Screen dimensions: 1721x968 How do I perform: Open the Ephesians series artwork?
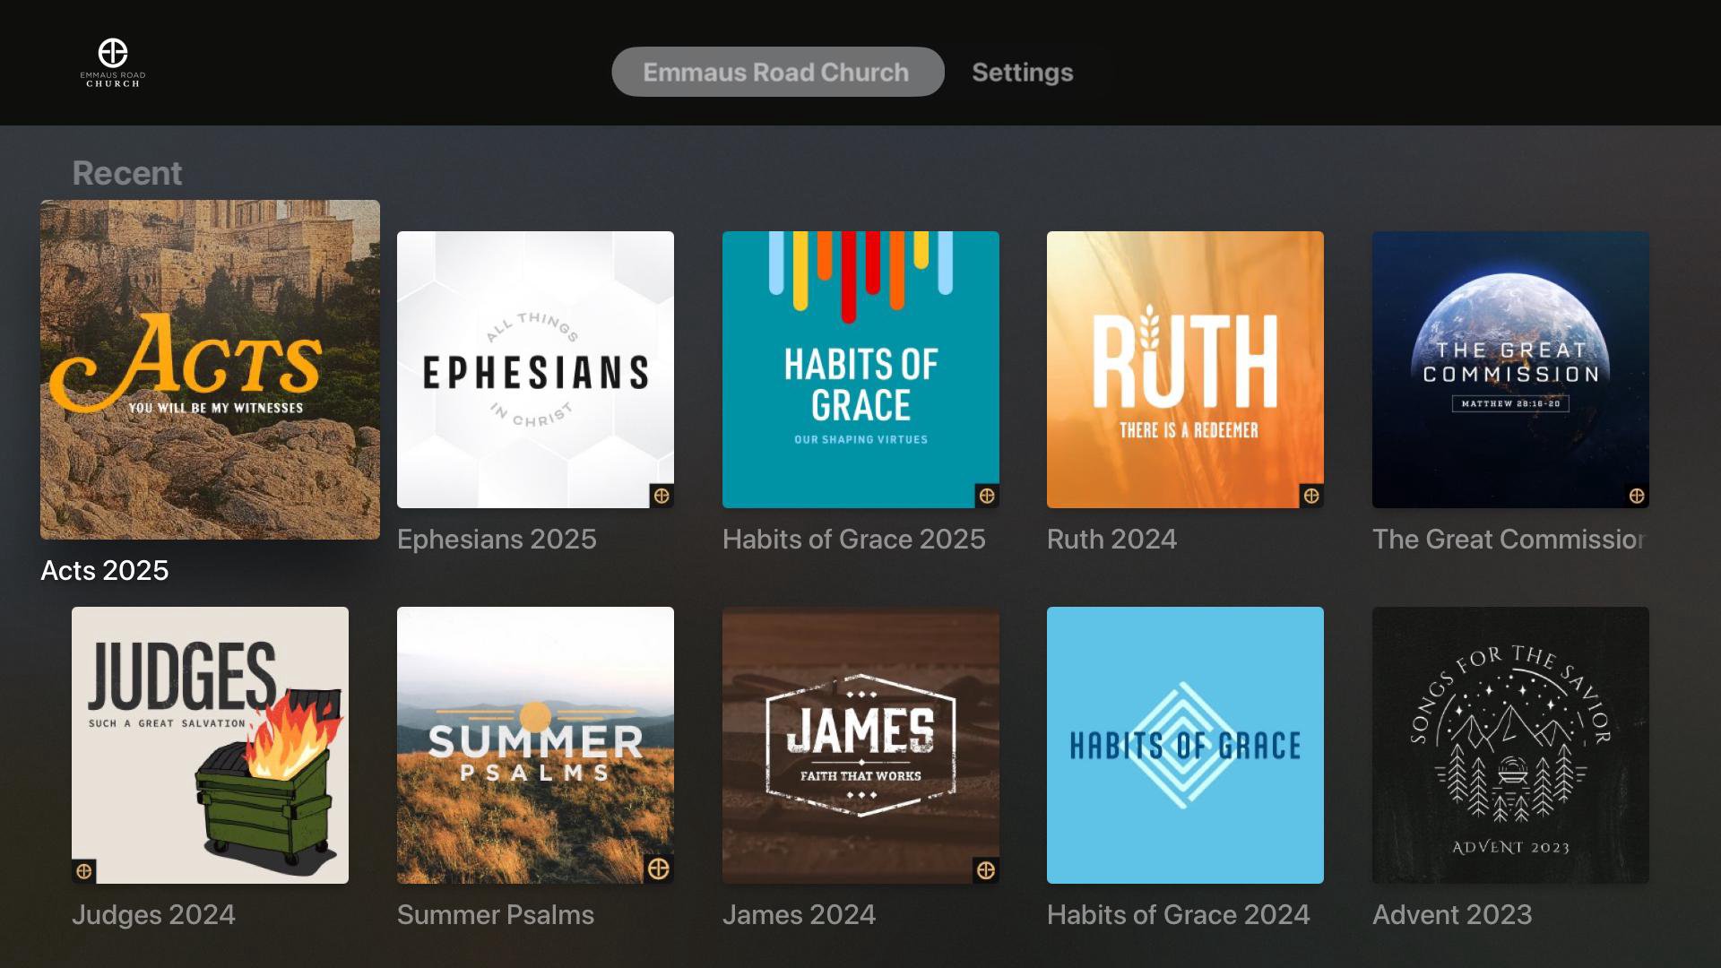coord(535,369)
